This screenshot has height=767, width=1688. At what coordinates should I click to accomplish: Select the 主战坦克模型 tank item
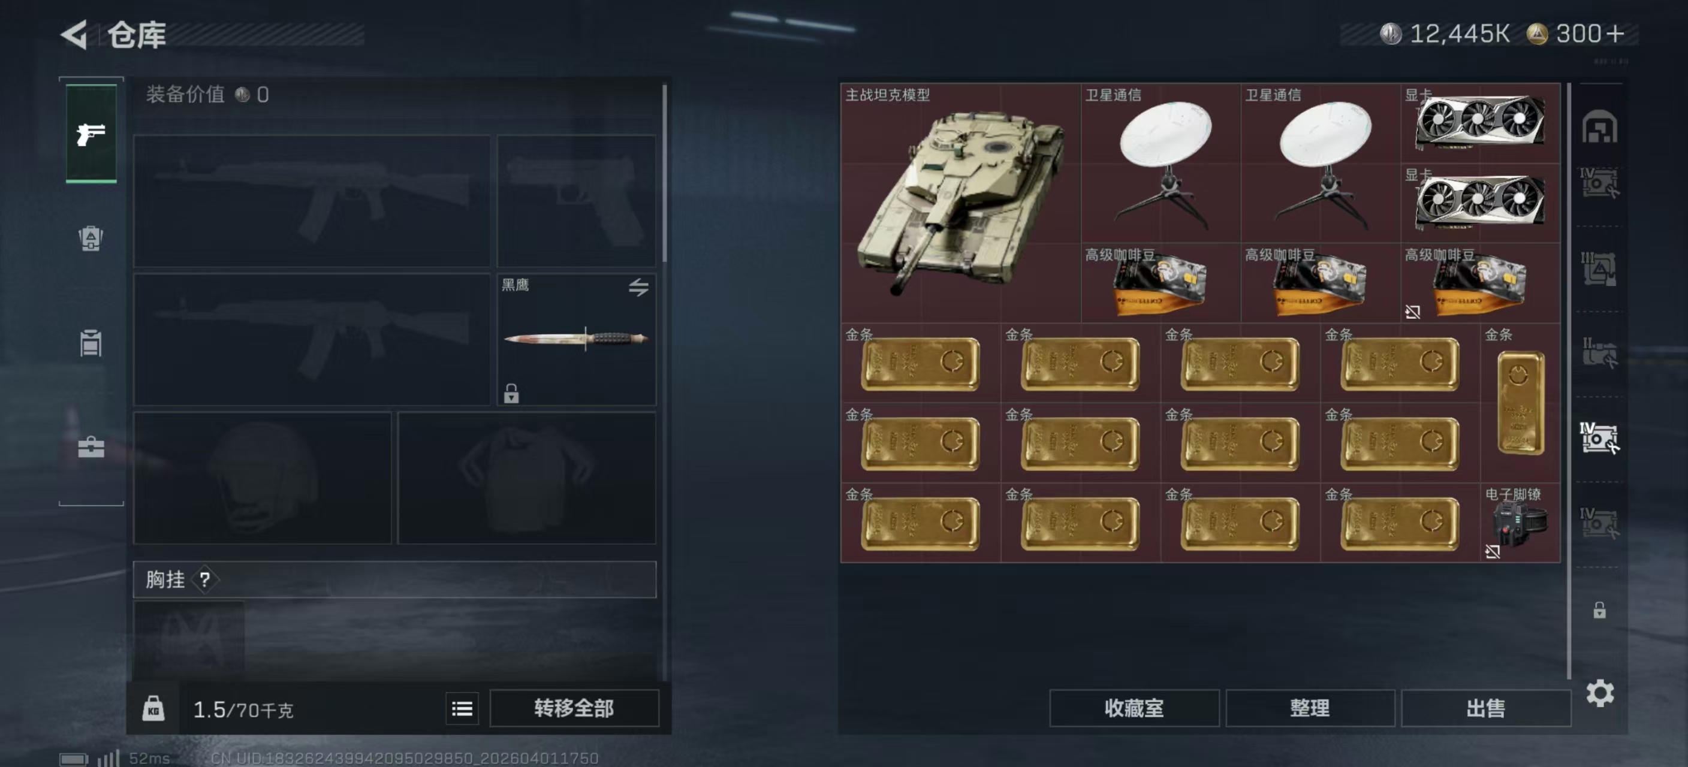[x=961, y=203]
